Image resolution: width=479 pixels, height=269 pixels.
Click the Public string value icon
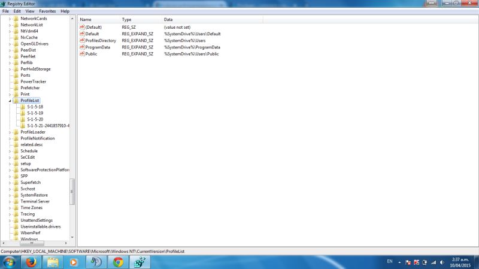(82, 54)
